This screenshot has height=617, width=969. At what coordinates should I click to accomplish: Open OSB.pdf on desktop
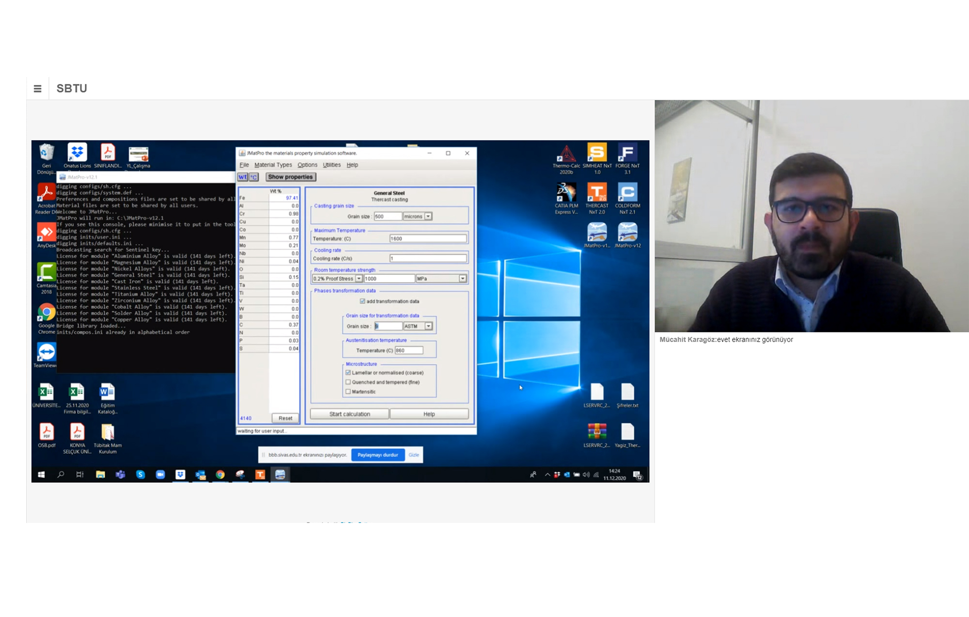point(46,435)
